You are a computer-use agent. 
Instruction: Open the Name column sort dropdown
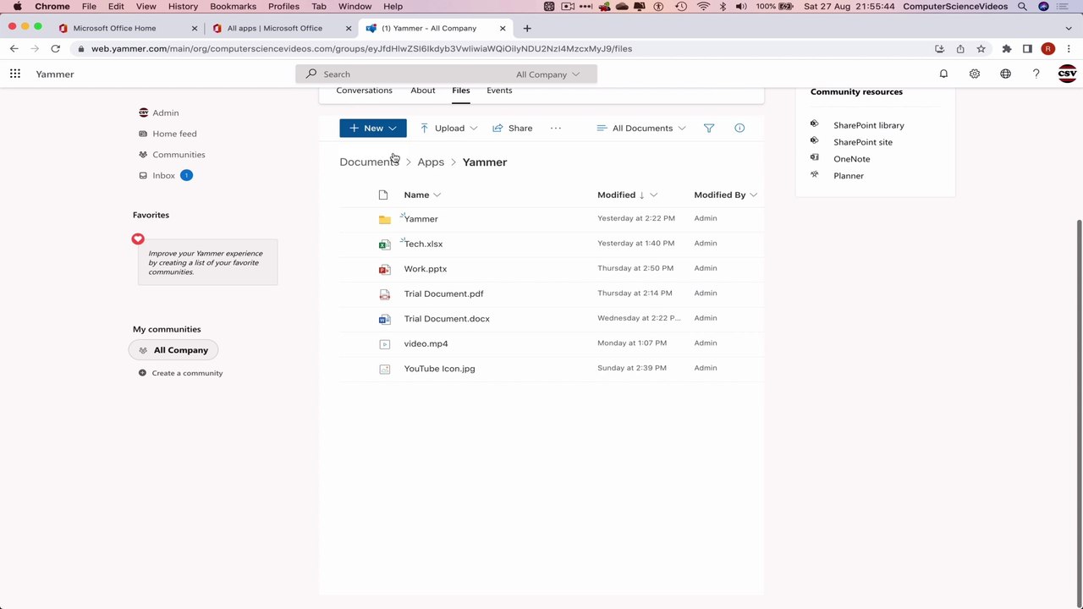437,195
